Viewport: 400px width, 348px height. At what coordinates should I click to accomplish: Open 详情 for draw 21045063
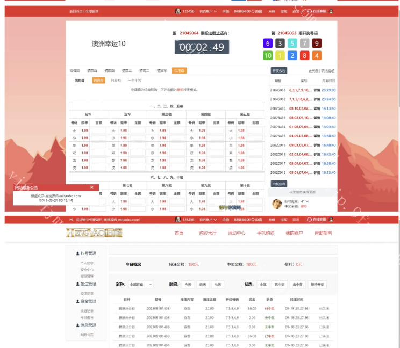(317, 90)
